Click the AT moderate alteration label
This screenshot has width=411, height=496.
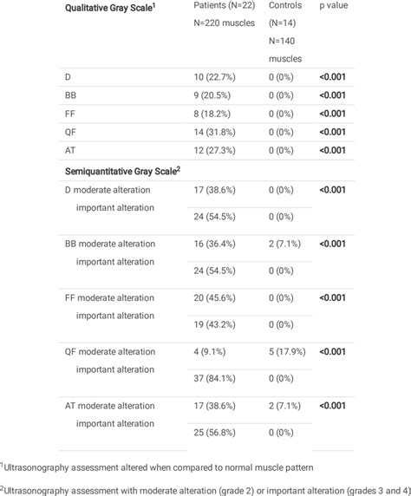click(109, 406)
